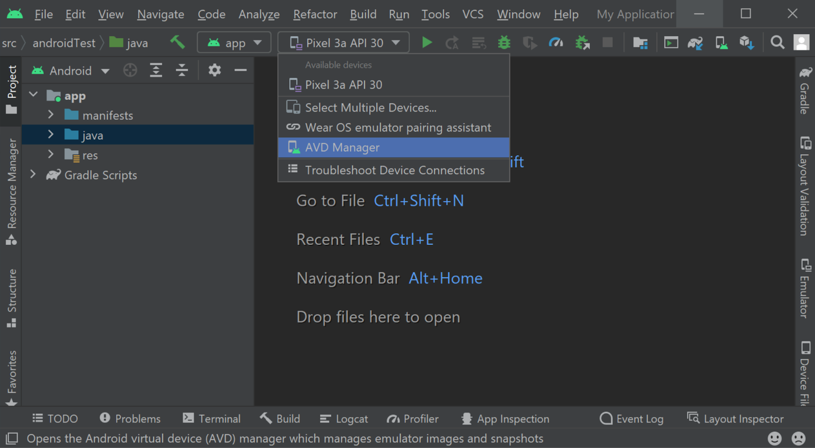Collapse all in Project panel

pyautogui.click(x=182, y=70)
